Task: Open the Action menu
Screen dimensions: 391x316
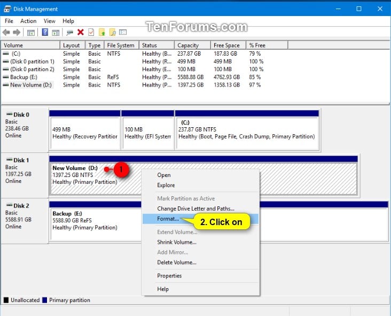Action: coord(28,21)
